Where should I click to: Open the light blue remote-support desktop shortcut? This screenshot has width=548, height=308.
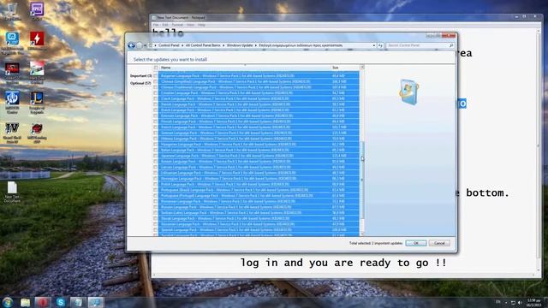point(12,43)
